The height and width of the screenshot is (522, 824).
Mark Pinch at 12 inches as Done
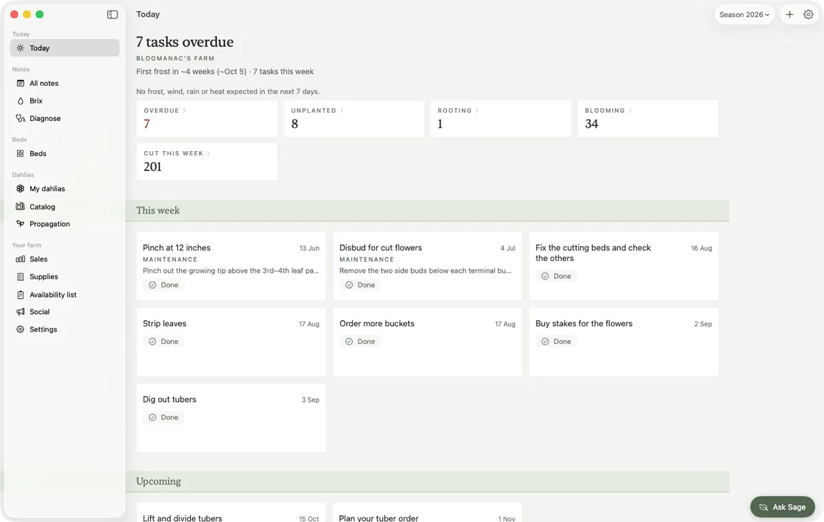click(163, 285)
